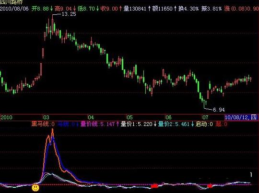Click the second red launch signal block
Image resolution: width=259 pixels, height=193 pixels.
click(x=210, y=186)
